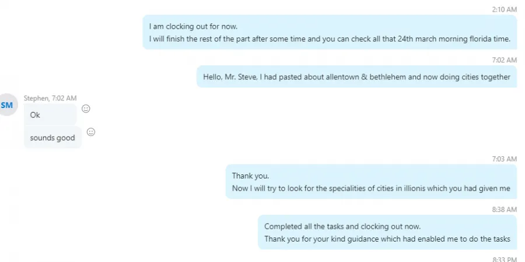This screenshot has width=525, height=262.
Task: Click Stephen's SM avatar circle
Action: click(6, 105)
